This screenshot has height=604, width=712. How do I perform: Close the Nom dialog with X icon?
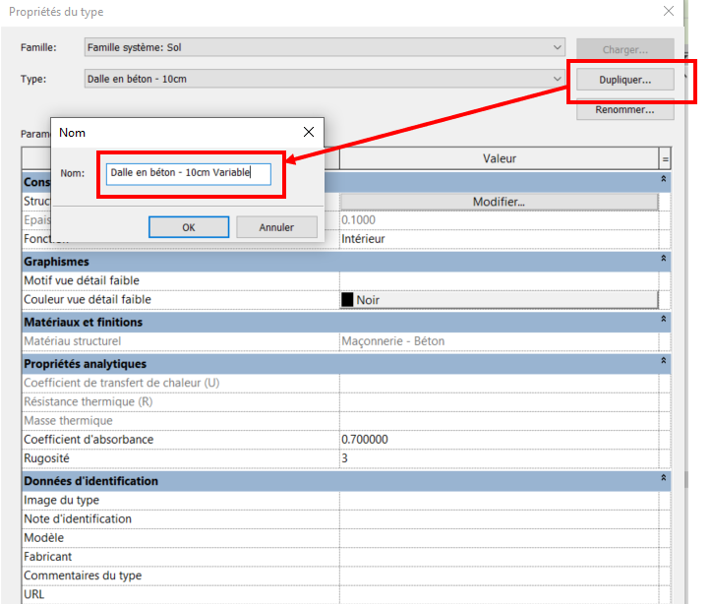(x=309, y=132)
